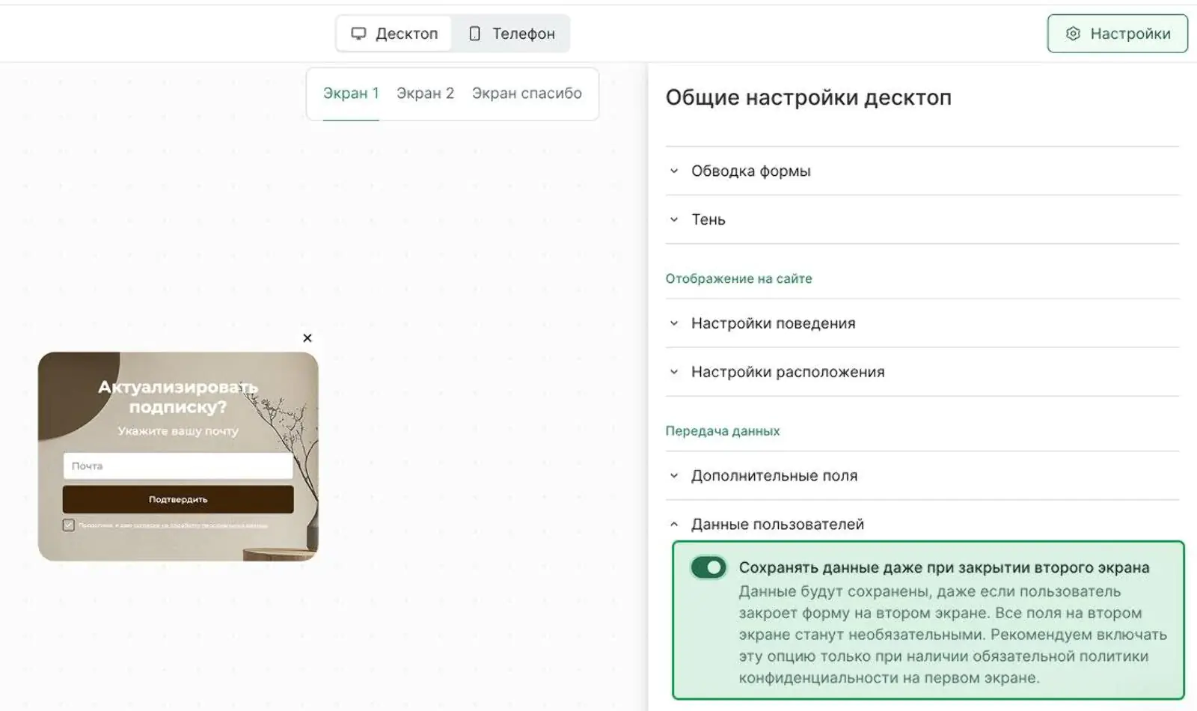Click the up chevron beside Данные пользователей
The height and width of the screenshot is (711, 1197).
point(674,525)
